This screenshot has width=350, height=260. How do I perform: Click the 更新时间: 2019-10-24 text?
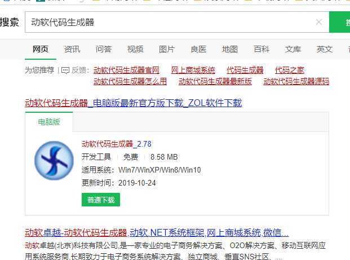click(x=119, y=183)
